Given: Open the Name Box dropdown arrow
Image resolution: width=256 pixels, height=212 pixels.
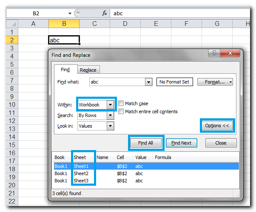Looking at the screenshot, I should 69,13.
